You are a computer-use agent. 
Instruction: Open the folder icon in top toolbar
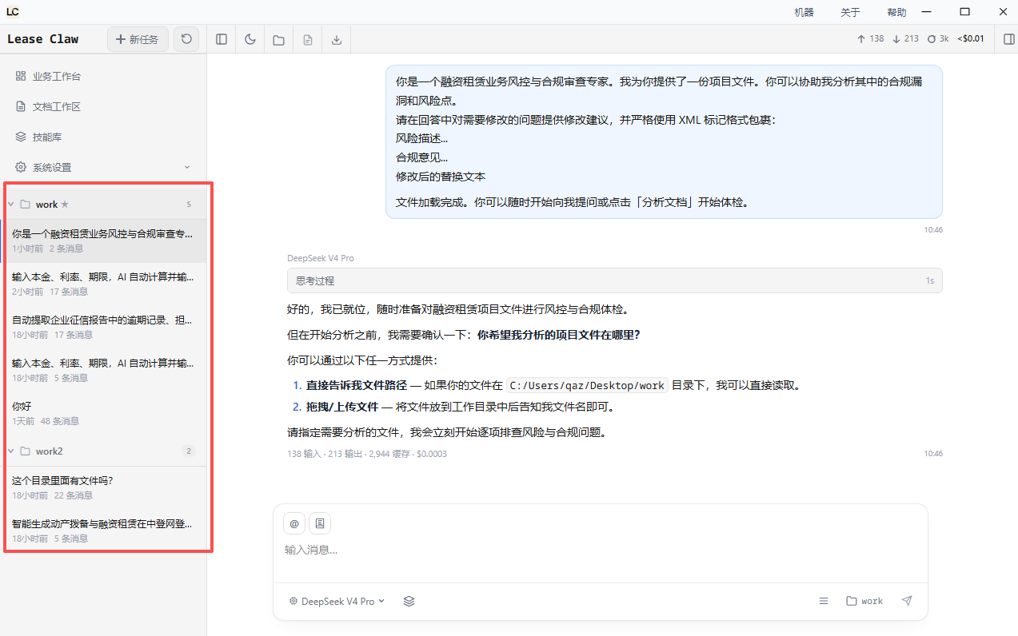(x=279, y=39)
